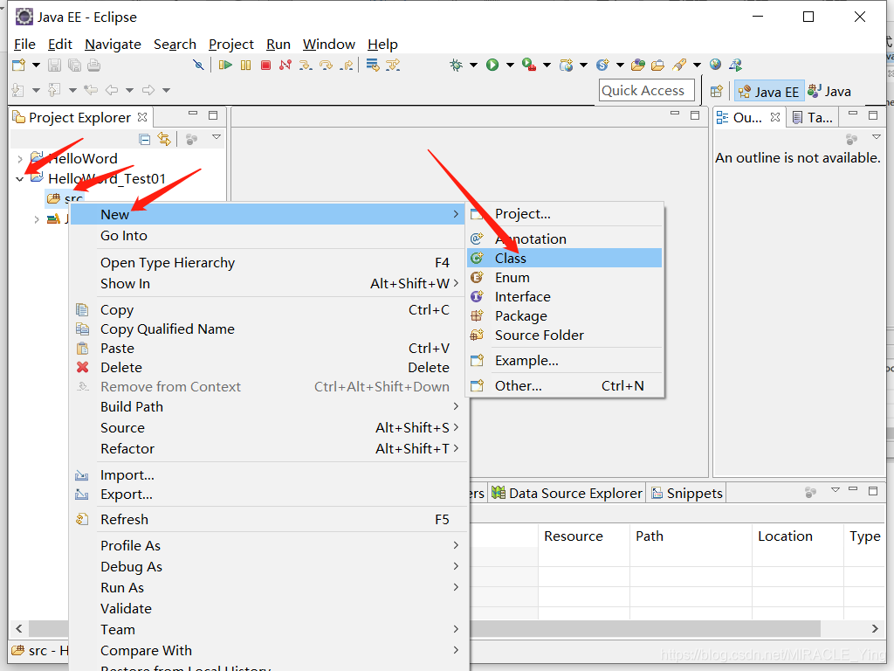Click the Quick Access search field

[x=647, y=91]
